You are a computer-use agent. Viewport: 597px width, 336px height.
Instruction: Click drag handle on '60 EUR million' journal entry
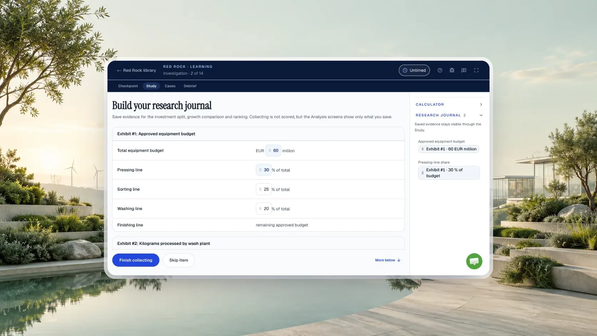pos(423,149)
